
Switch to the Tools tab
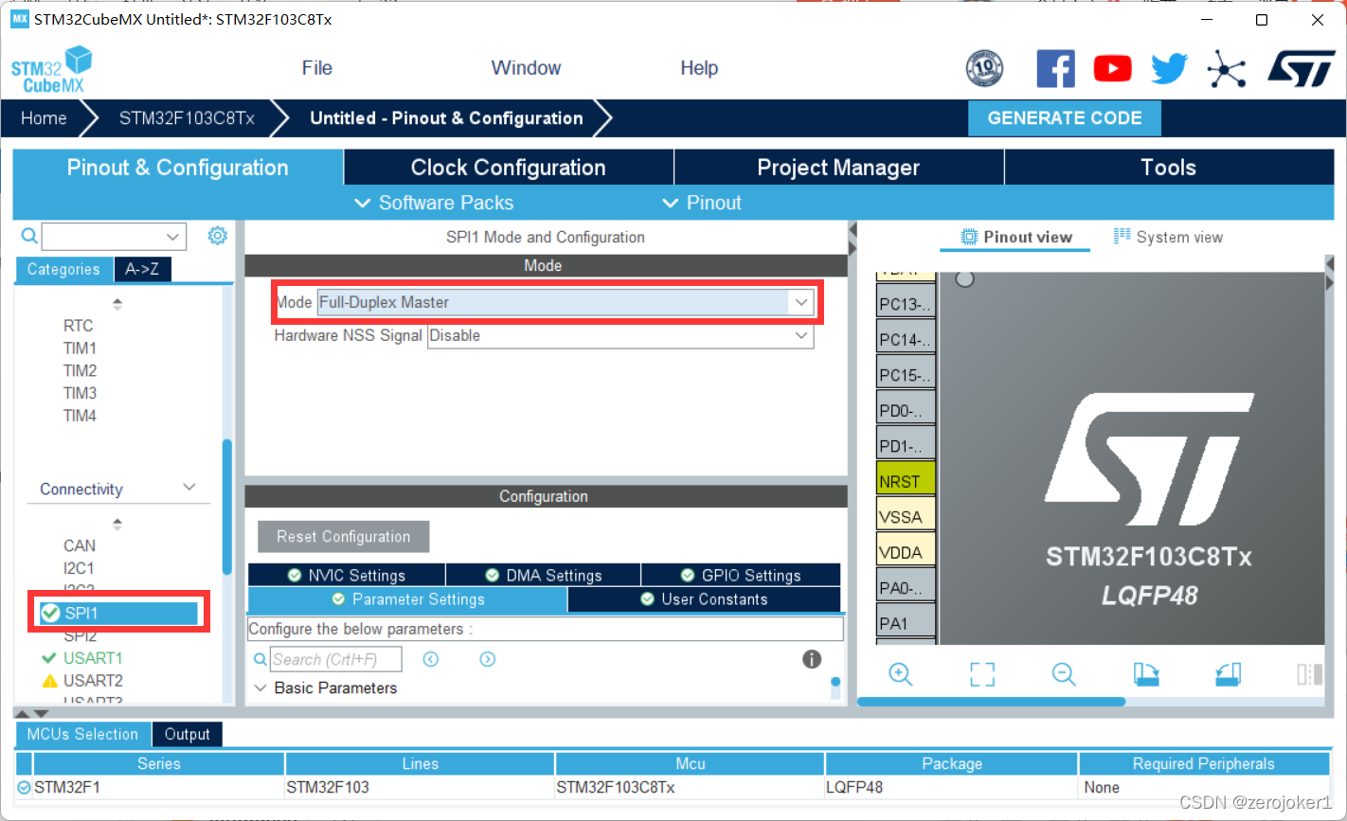(x=1168, y=168)
